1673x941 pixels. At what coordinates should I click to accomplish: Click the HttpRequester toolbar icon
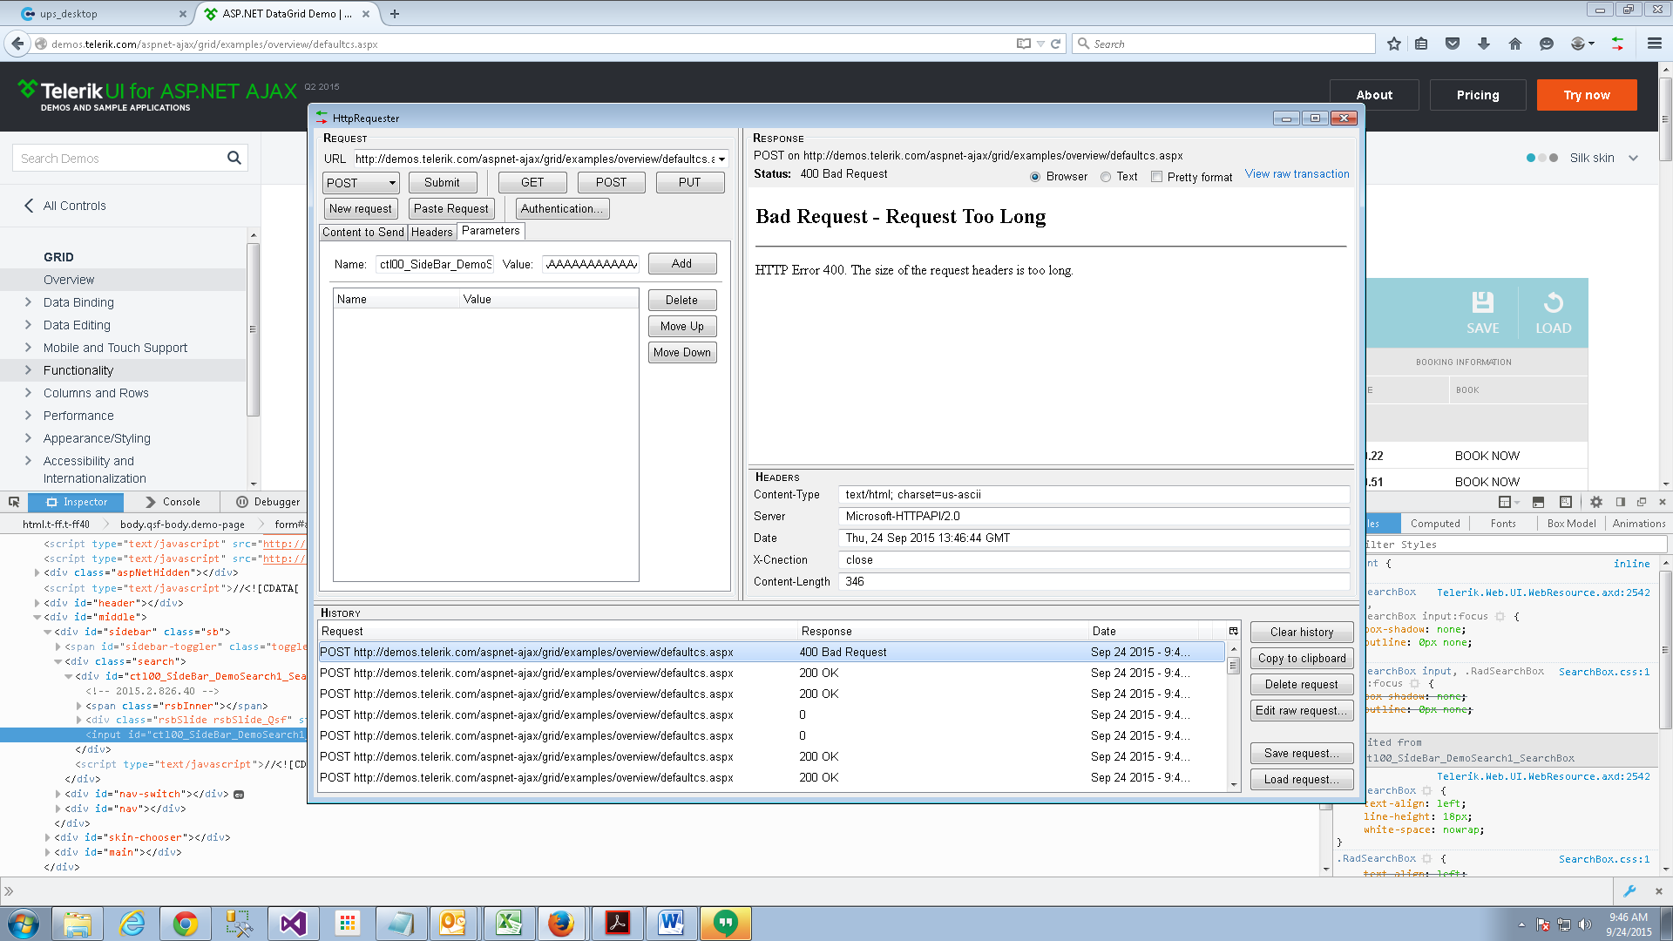click(1617, 44)
